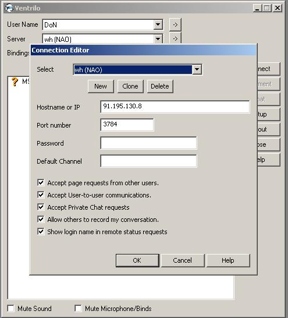Click the Setup button in Ventrilo window
Screen dimensions: 288x318
pos(269,114)
